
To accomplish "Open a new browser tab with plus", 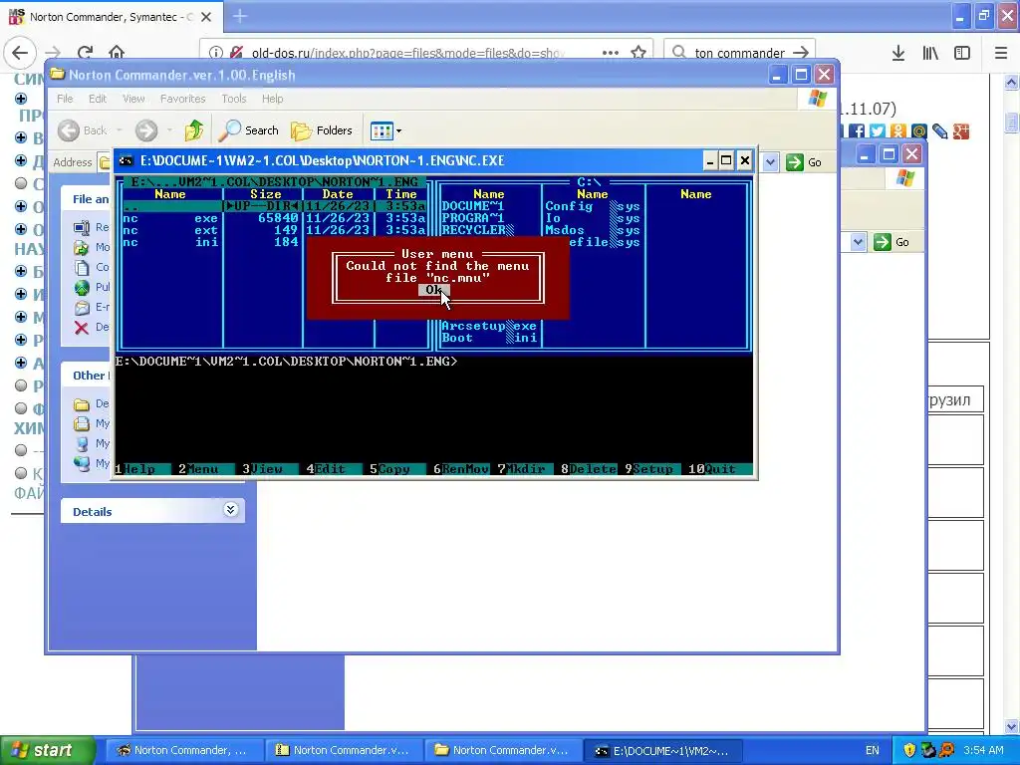I will 240,16.
